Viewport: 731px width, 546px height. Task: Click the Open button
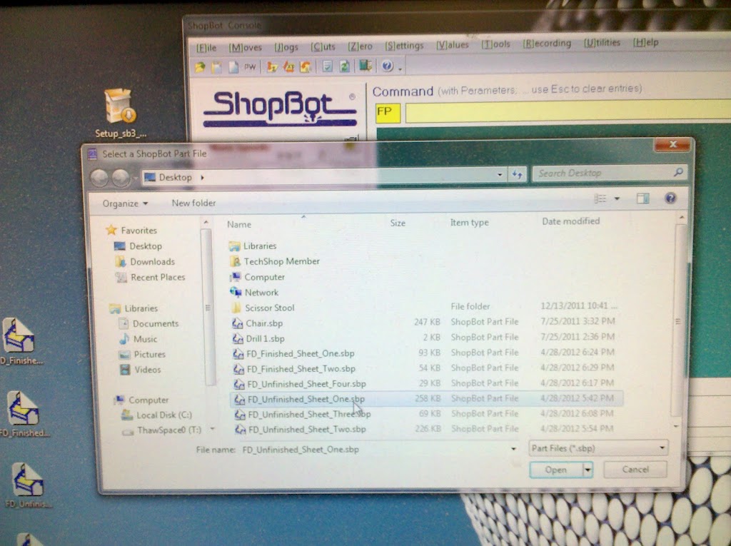[556, 470]
